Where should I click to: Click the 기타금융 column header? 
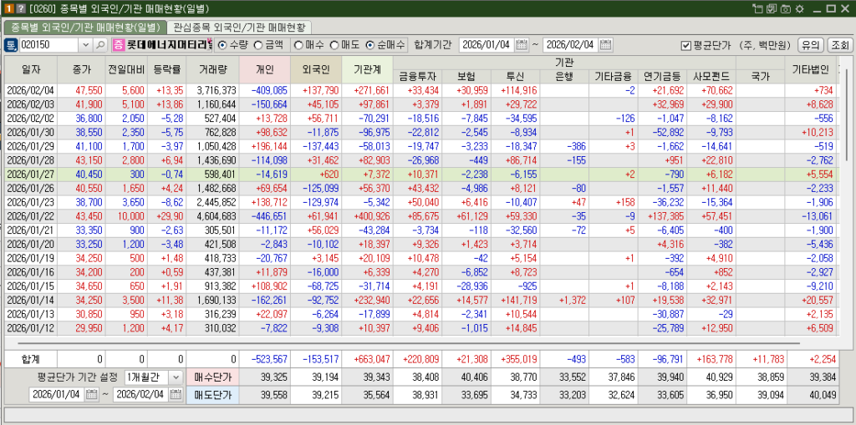point(613,76)
